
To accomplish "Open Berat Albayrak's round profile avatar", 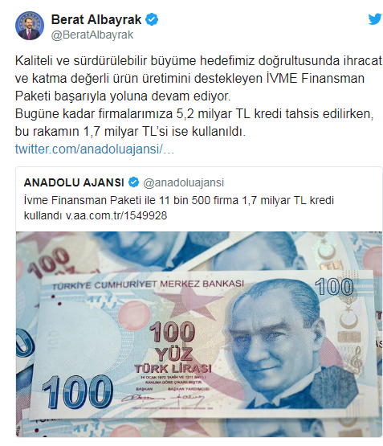I will pyautogui.click(x=30, y=26).
